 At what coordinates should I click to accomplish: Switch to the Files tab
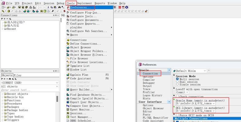17,75
